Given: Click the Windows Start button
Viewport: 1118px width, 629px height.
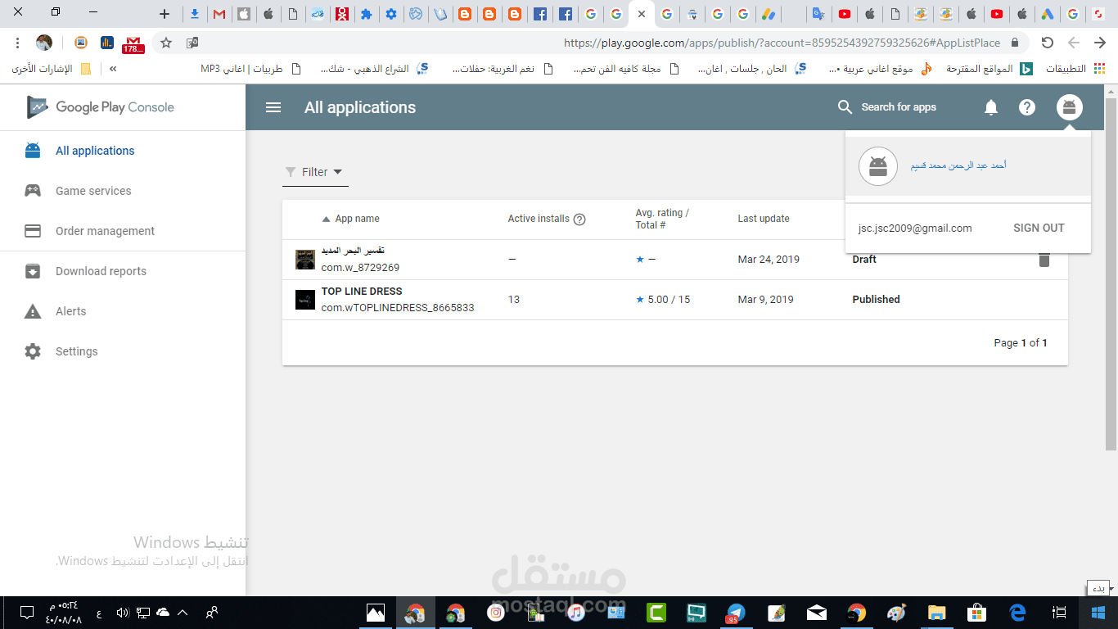Looking at the screenshot, I should point(1098,613).
